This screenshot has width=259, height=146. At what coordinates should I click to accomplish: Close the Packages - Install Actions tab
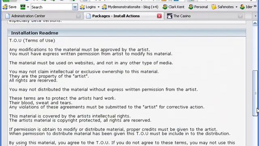tap(159, 16)
